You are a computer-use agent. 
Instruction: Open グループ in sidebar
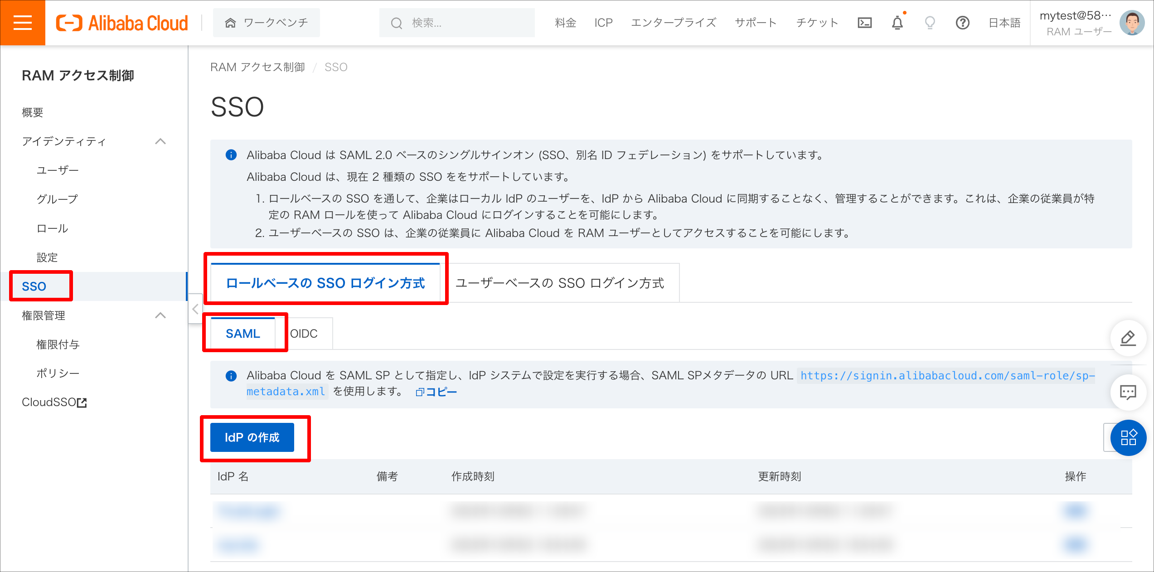click(57, 199)
